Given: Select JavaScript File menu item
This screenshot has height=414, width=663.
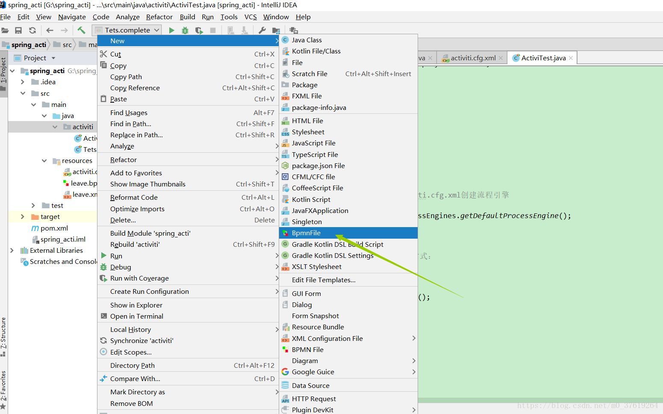Looking at the screenshot, I should click(348, 143).
